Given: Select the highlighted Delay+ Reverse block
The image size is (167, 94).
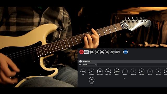Looking at the screenshot, I should coord(87,52).
